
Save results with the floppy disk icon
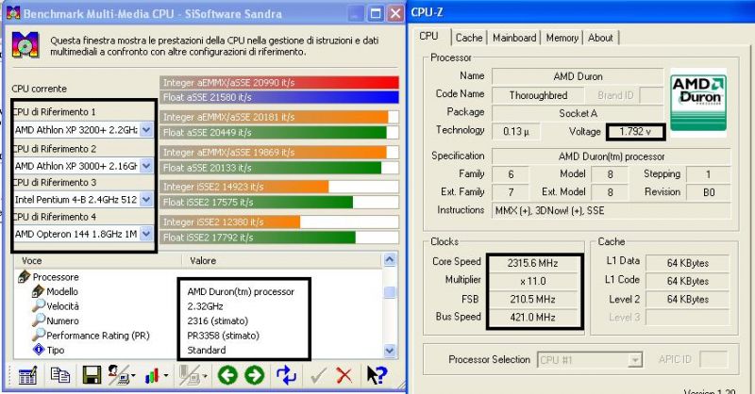coord(92,375)
